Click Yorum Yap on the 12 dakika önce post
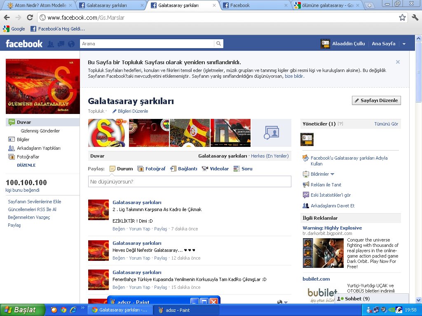Screen dimensions: 422x316 [x=139, y=258]
